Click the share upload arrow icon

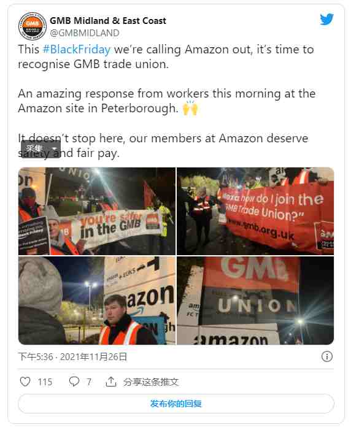pos(111,382)
